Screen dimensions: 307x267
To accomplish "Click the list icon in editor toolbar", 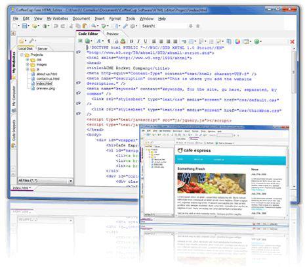I will tap(211, 41).
